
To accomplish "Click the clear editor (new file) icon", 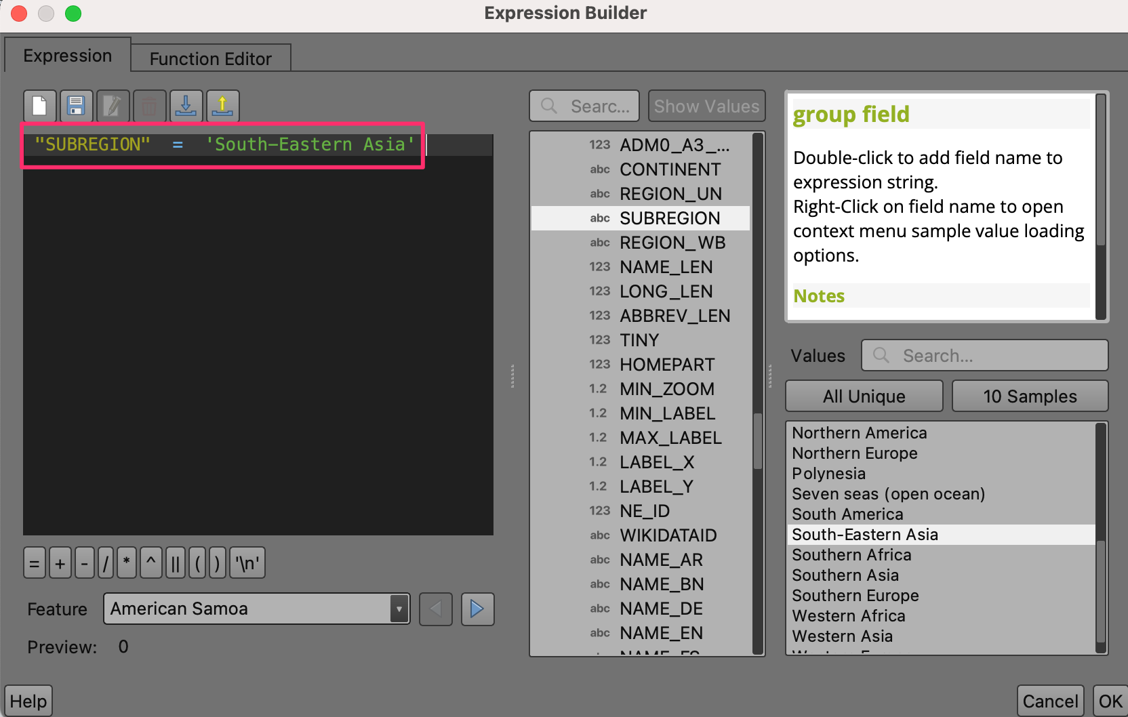I will coord(40,106).
